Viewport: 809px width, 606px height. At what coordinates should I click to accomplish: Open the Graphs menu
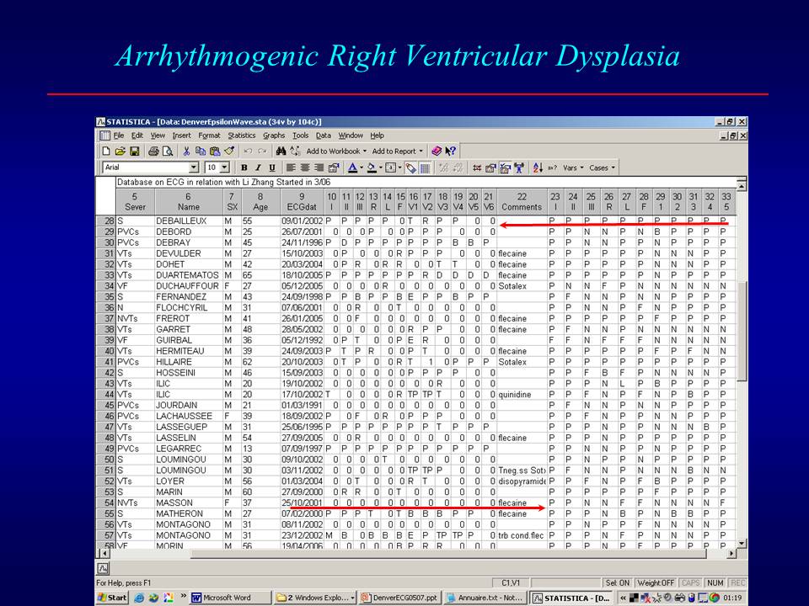[x=274, y=136]
